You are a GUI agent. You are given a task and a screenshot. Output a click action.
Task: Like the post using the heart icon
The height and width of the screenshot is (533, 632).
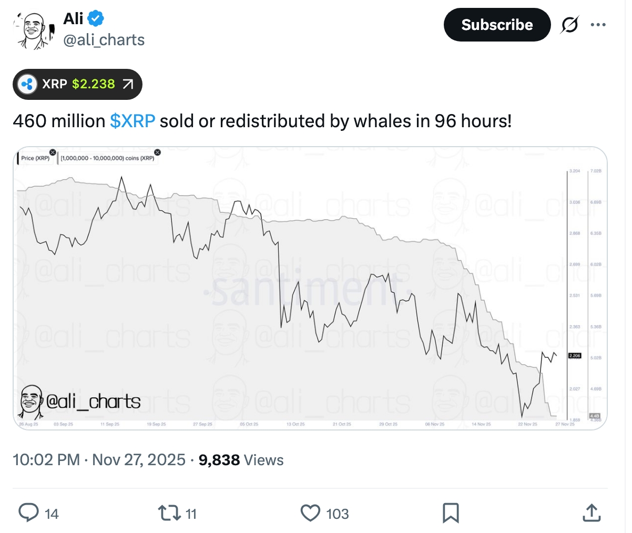pos(311,514)
